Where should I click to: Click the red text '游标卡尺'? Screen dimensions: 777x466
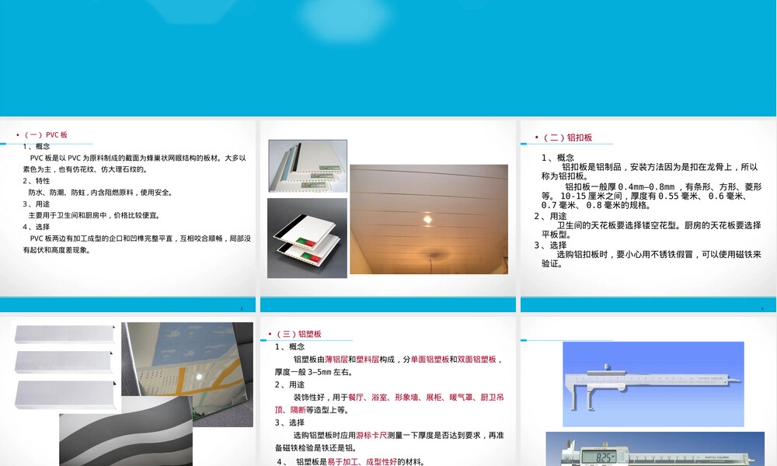click(x=371, y=435)
